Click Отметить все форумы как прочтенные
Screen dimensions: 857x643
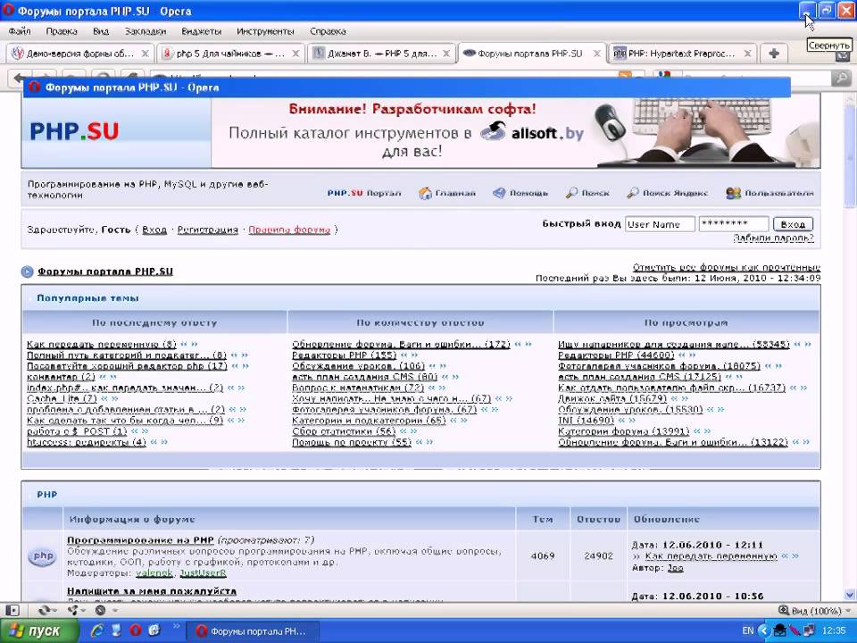[x=727, y=267]
